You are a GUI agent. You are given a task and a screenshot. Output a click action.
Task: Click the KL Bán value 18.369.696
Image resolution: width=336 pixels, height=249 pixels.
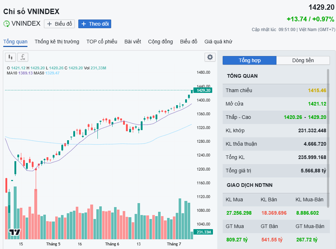click(274, 213)
